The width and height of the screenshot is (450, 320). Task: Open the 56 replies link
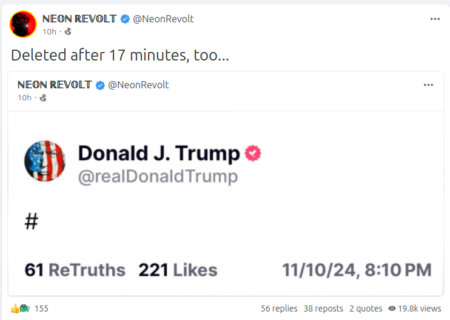click(279, 309)
